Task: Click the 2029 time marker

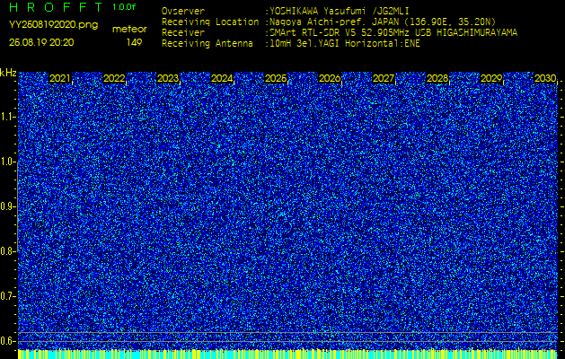Action: (x=491, y=78)
